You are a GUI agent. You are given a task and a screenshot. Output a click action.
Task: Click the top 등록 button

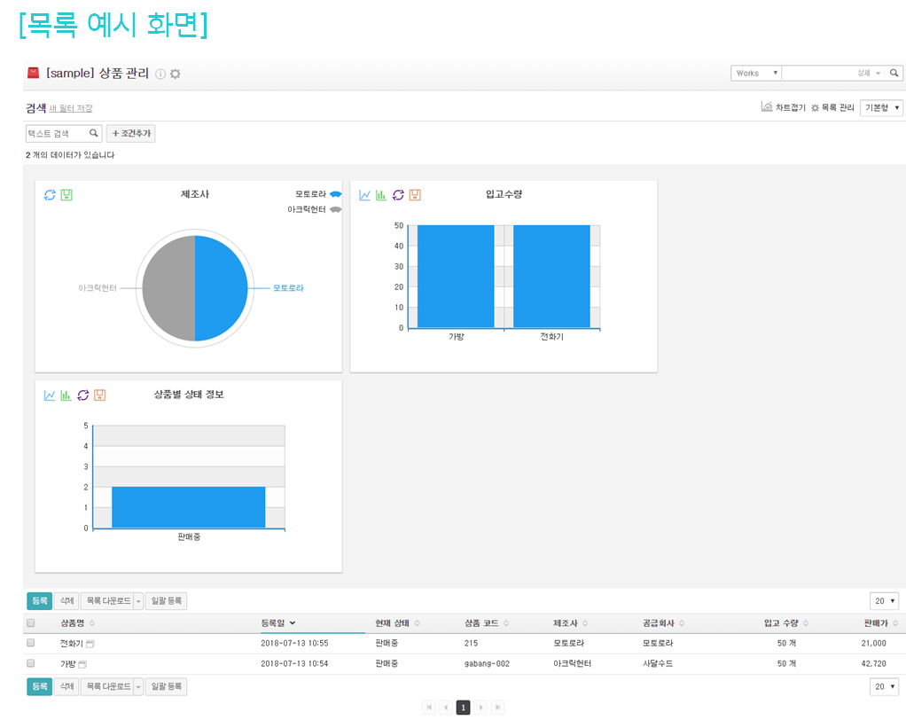point(39,600)
